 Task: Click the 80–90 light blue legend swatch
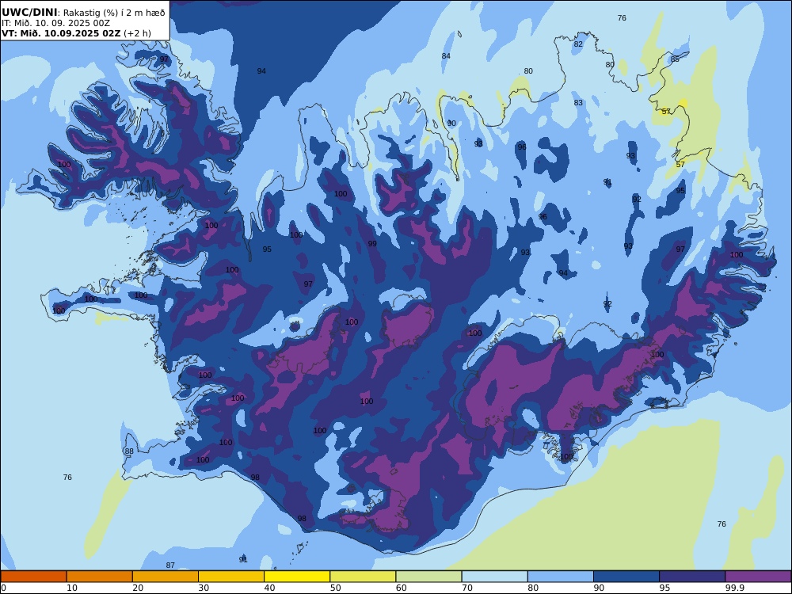click(x=561, y=577)
